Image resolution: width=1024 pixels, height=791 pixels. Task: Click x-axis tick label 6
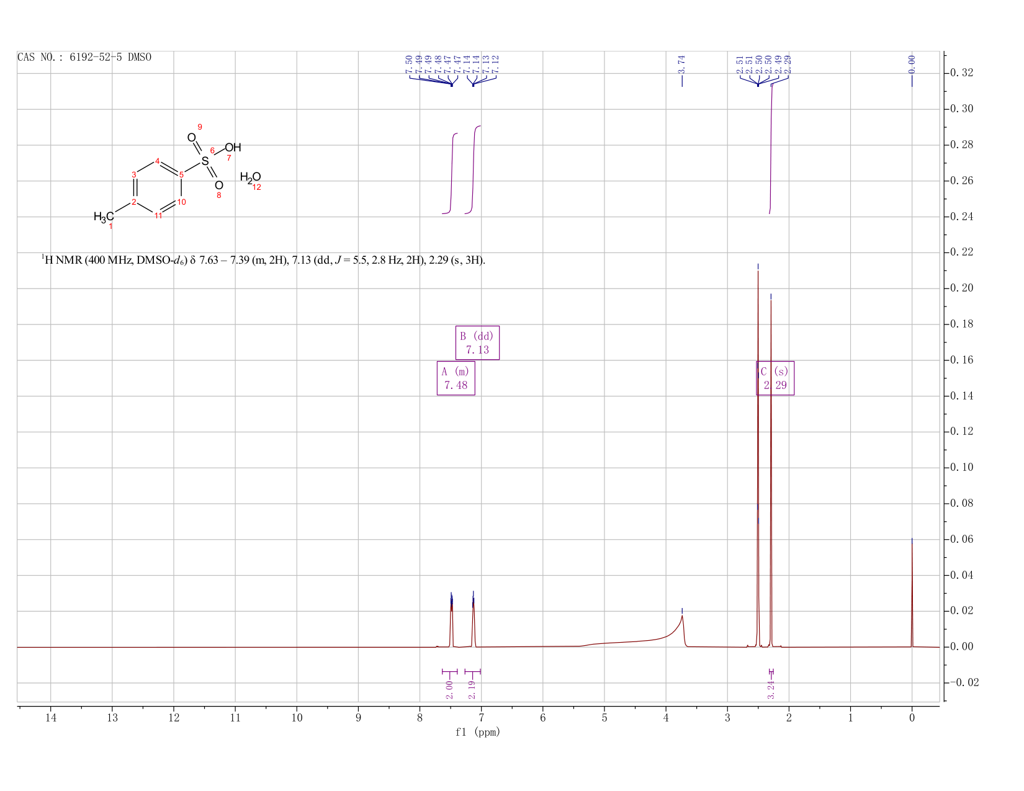543,717
